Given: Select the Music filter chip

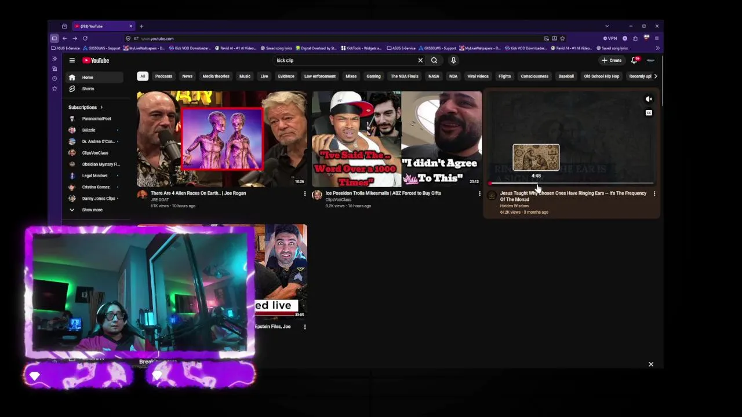Looking at the screenshot, I should (245, 76).
